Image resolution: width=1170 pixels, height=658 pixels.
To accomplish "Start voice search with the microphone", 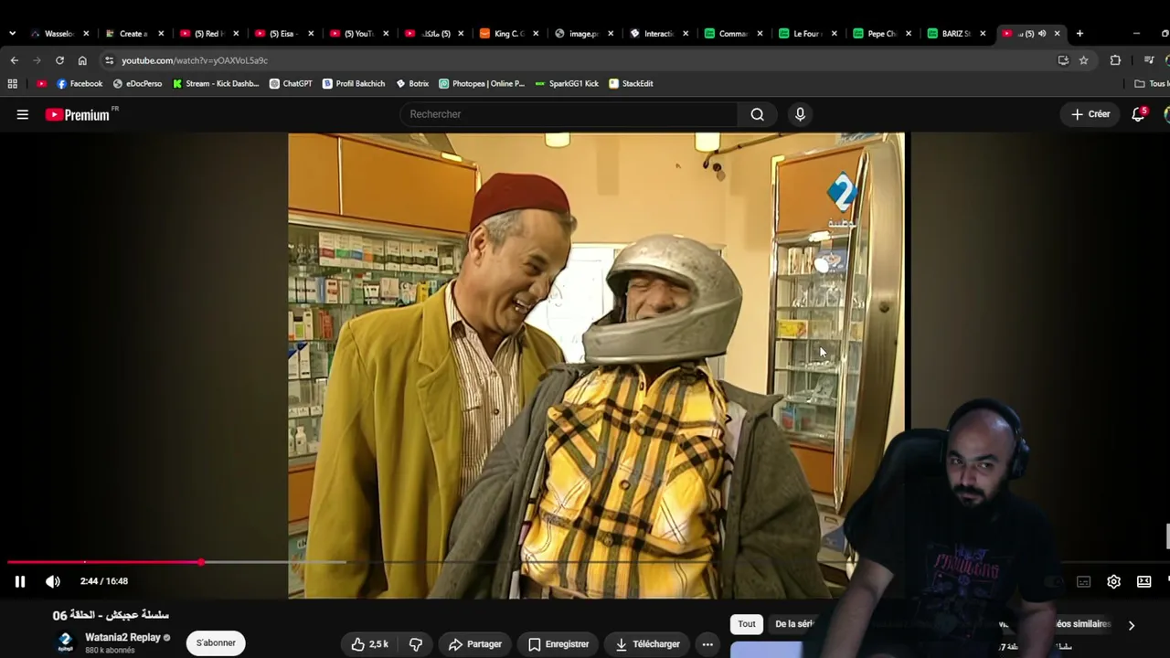I will point(800,114).
